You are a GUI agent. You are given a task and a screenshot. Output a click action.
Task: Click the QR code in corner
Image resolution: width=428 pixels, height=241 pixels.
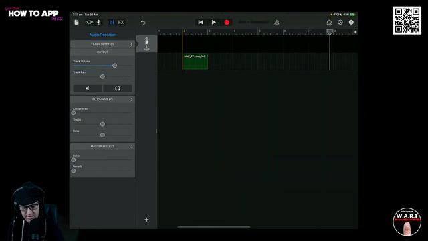[407, 21]
